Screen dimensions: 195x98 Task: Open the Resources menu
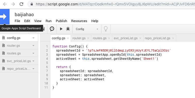coord(79,21)
